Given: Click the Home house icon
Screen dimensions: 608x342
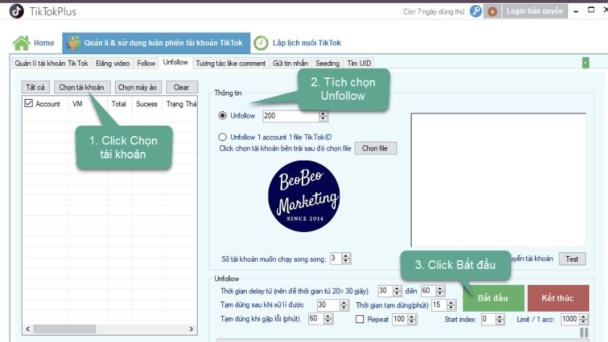Looking at the screenshot, I should pyautogui.click(x=22, y=43).
